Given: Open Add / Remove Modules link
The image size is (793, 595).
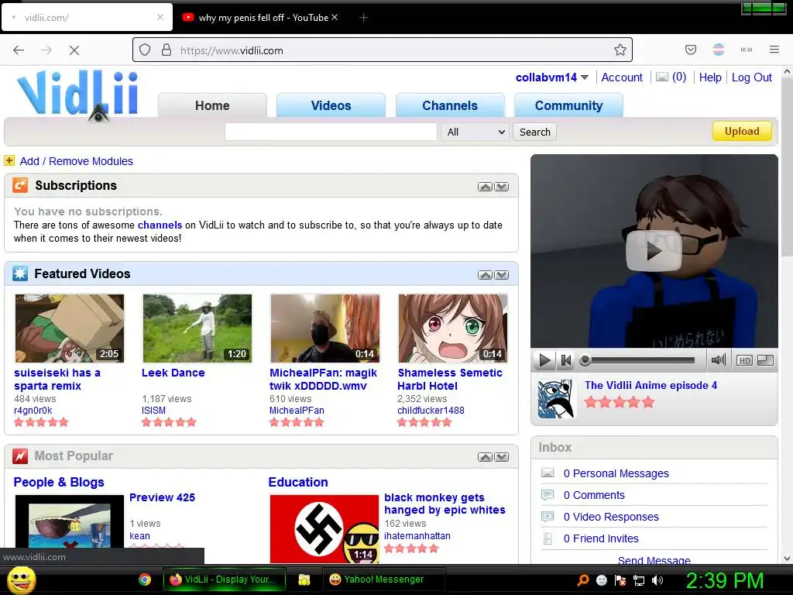Looking at the screenshot, I should click(77, 161).
